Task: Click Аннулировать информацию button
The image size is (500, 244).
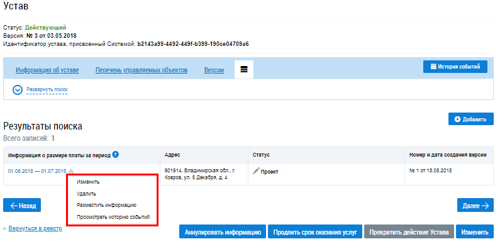Action: 223,231
